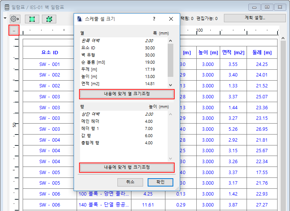Click the 높이 [m] column header in schedule

pyautogui.click(x=208, y=52)
